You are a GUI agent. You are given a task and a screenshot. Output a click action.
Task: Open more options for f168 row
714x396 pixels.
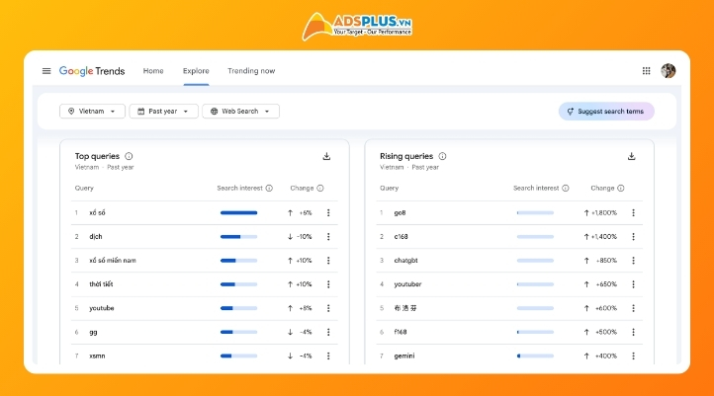click(x=633, y=333)
